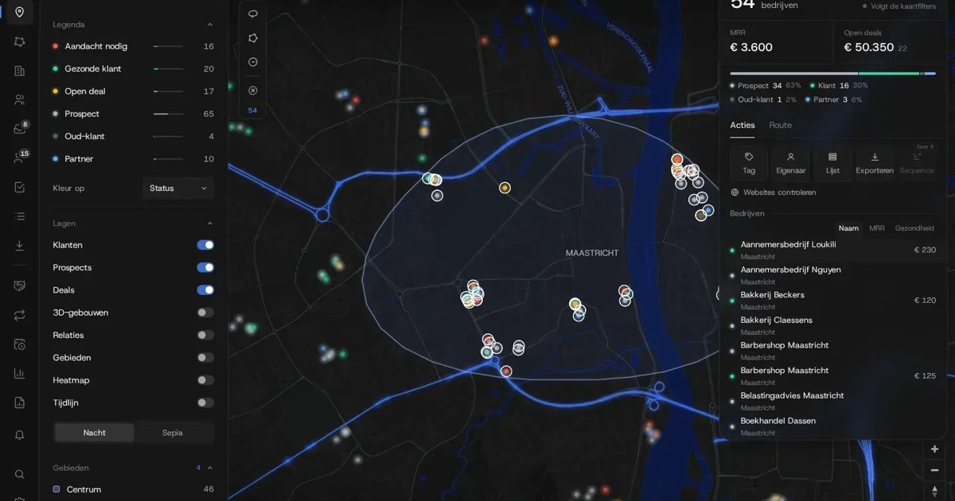Click the Eigenaar action button
Screen dimensions: 955x501
tap(790, 163)
